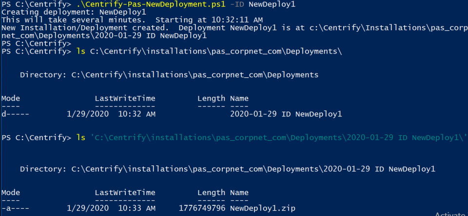Click the '2020-01-29 ID NewDeploy1' folder listing name
The height and width of the screenshot is (216, 468).
(286, 114)
